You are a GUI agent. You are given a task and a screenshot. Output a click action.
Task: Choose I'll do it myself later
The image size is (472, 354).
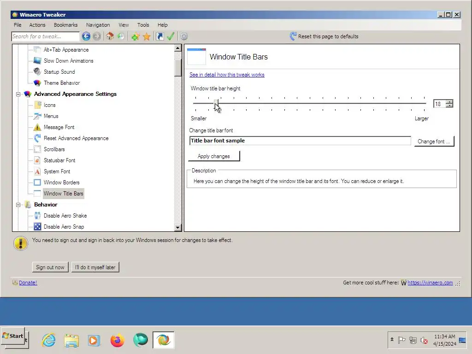[95, 267]
